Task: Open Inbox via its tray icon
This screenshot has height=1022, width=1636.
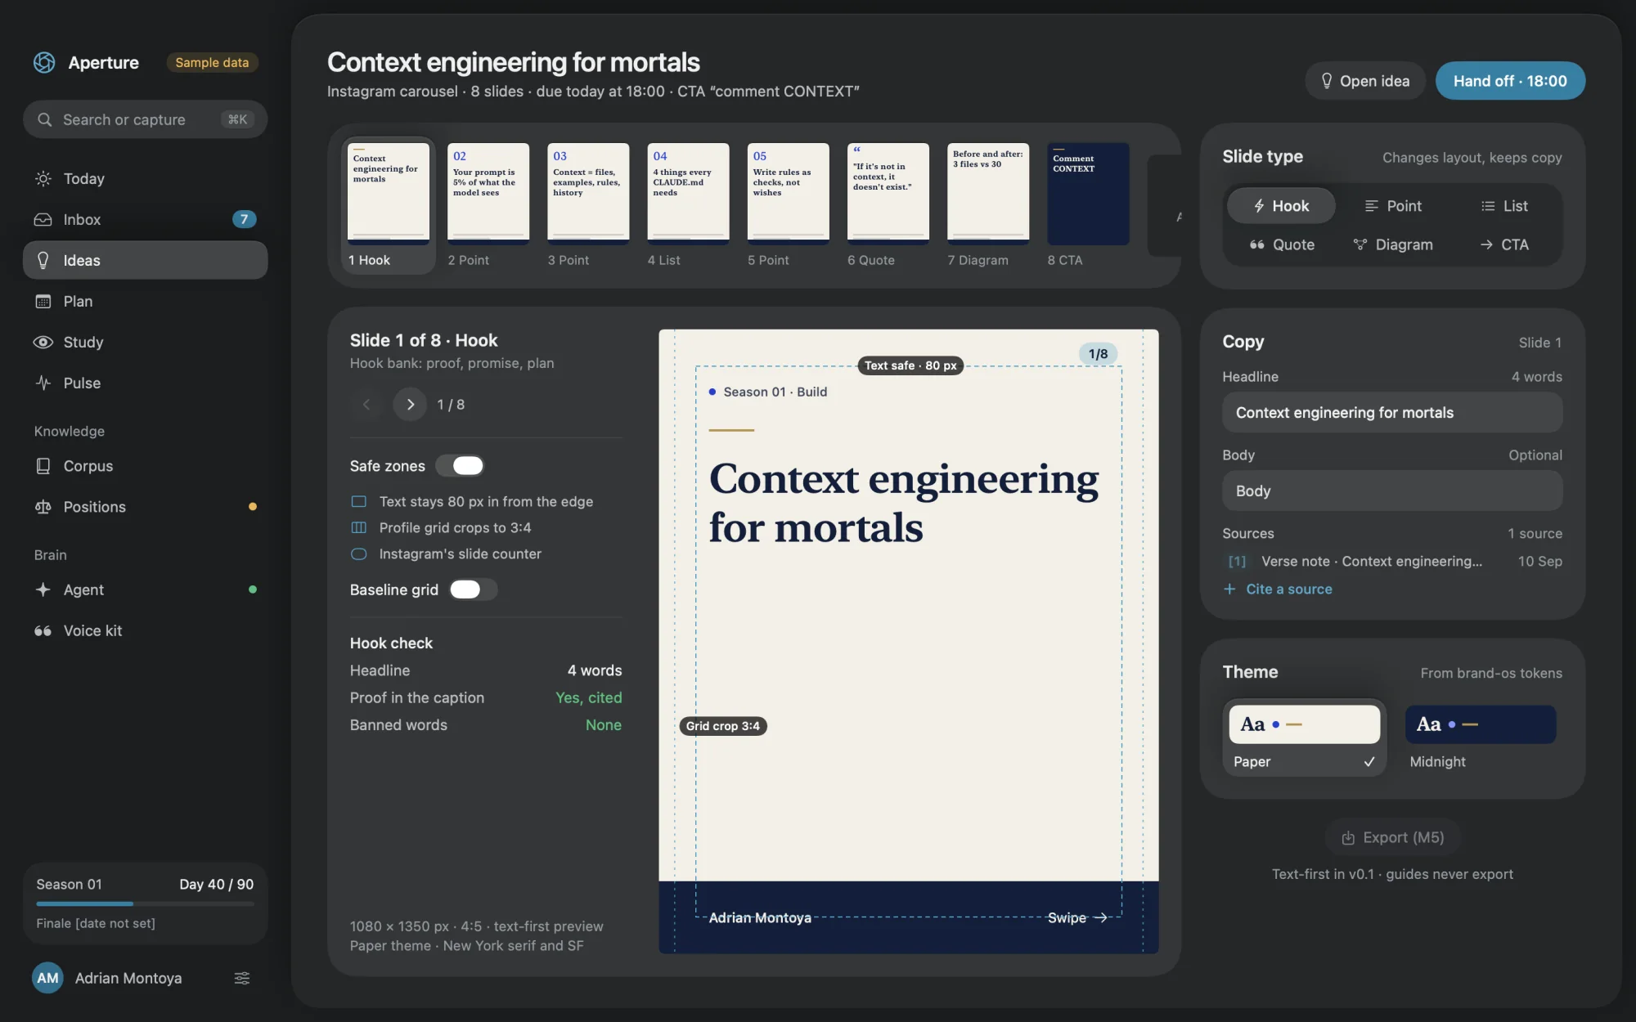Action: point(43,219)
